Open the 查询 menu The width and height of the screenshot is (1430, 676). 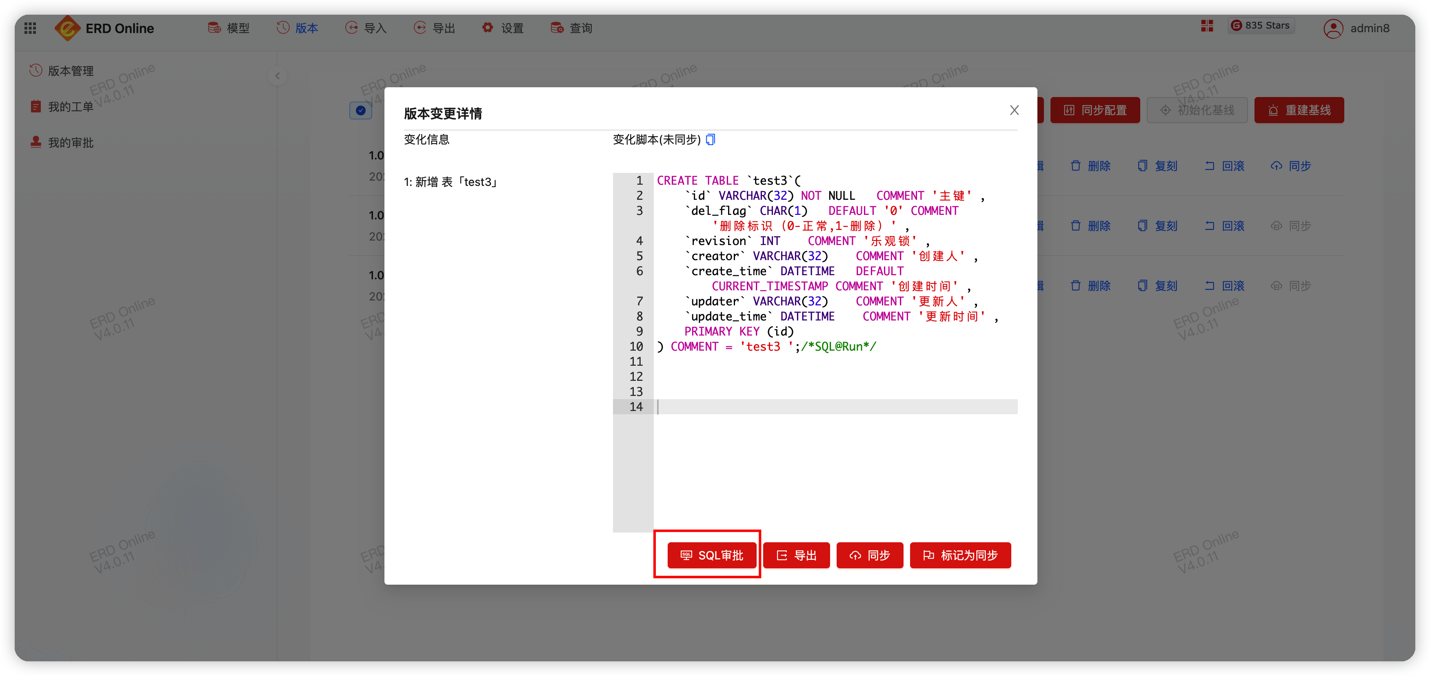tap(572, 28)
